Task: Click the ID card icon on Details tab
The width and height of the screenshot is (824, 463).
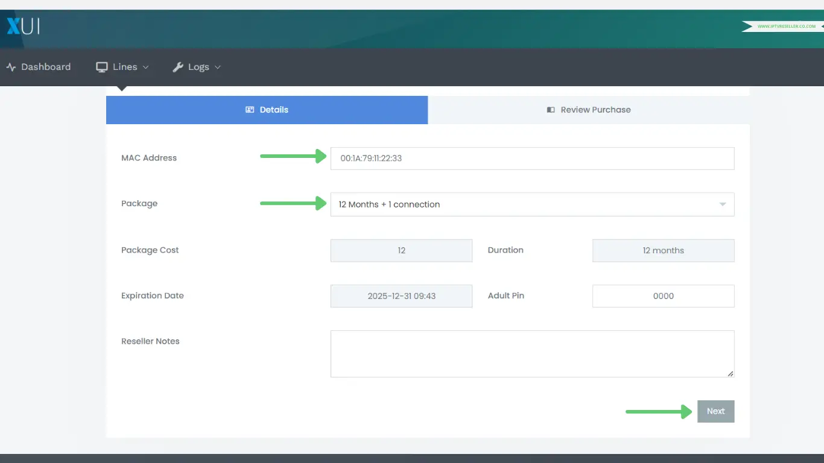Action: 250,110
